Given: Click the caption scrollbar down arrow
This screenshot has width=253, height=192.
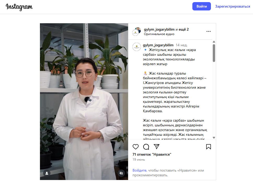Looking at the screenshot, I should [214, 138].
